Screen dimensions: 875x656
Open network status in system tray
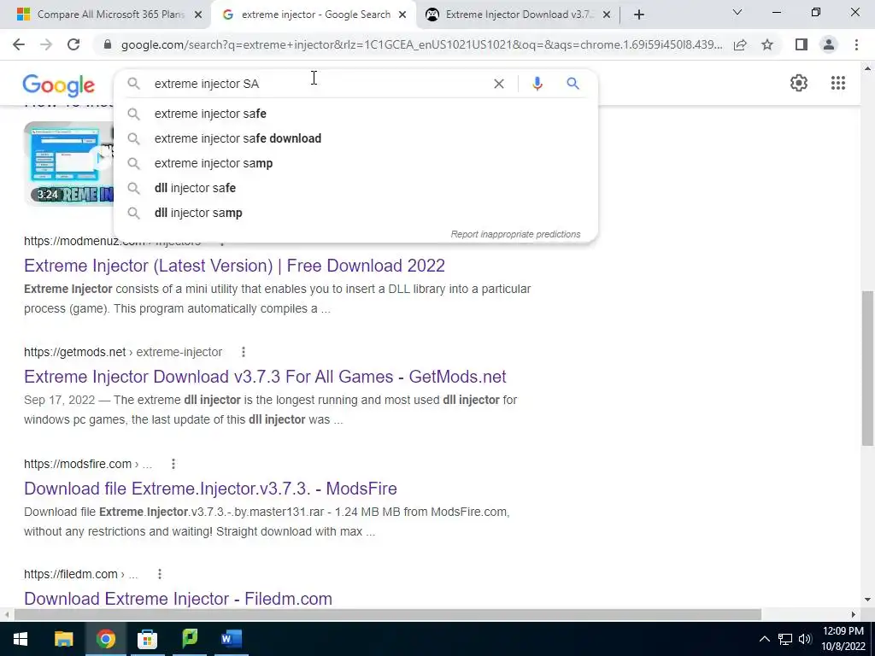click(x=785, y=639)
